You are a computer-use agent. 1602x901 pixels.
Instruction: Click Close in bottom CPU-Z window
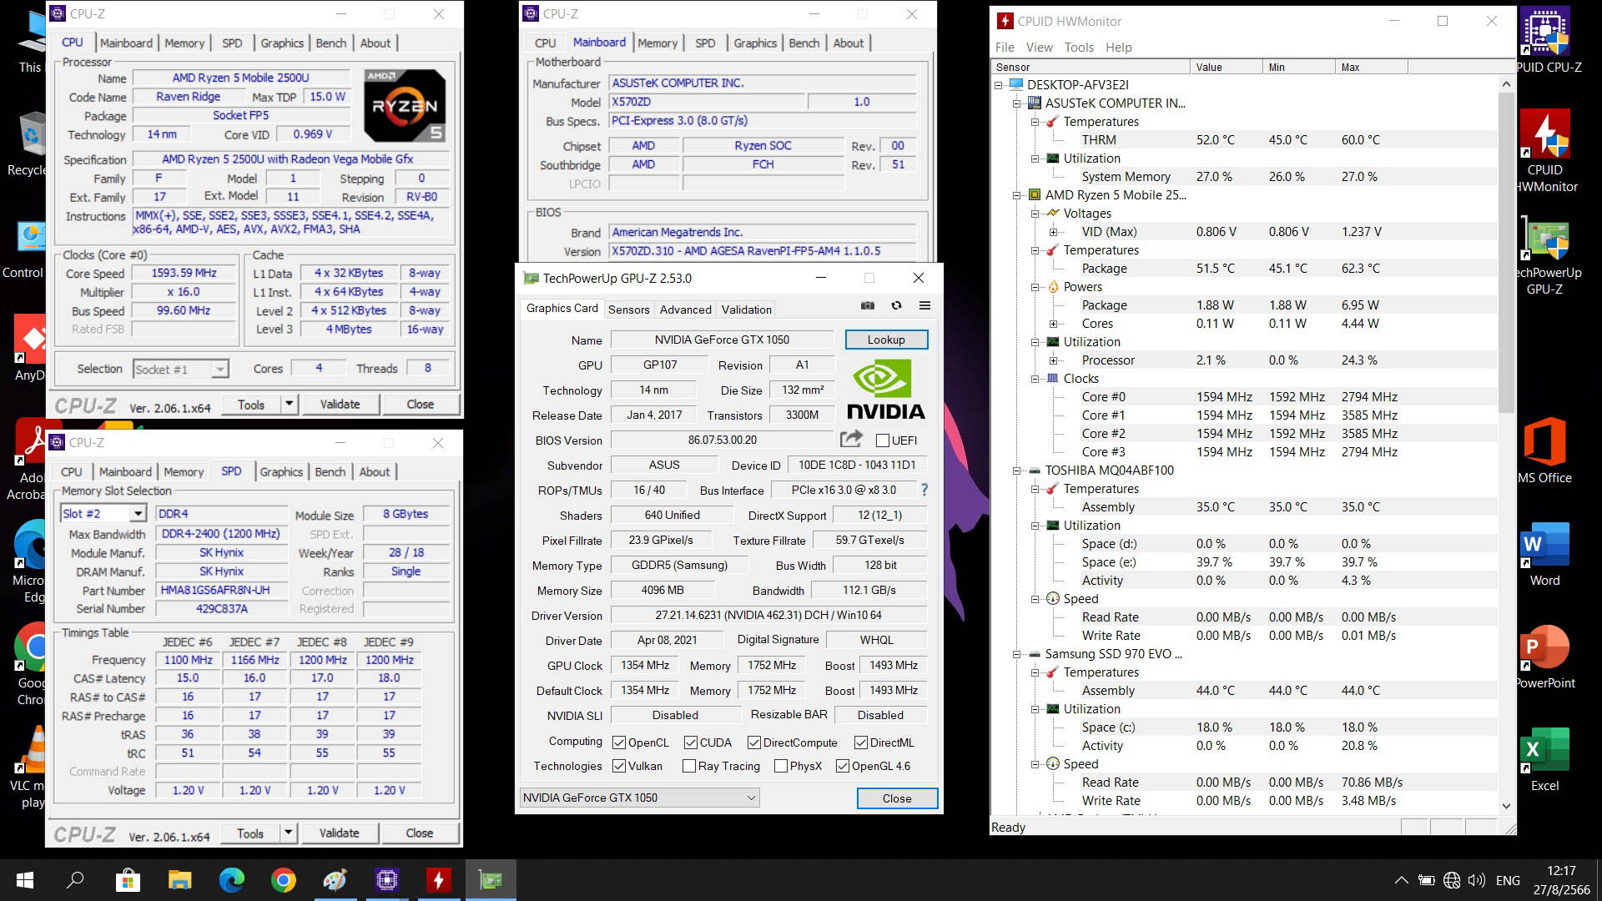click(419, 833)
